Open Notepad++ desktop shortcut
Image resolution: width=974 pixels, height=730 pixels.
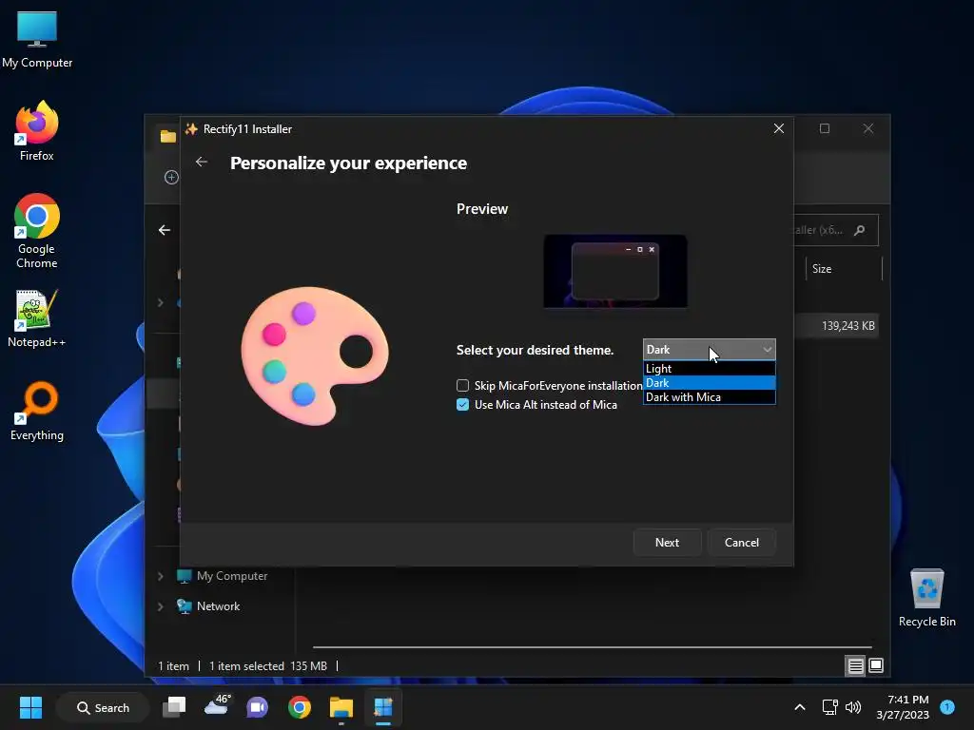[37, 318]
